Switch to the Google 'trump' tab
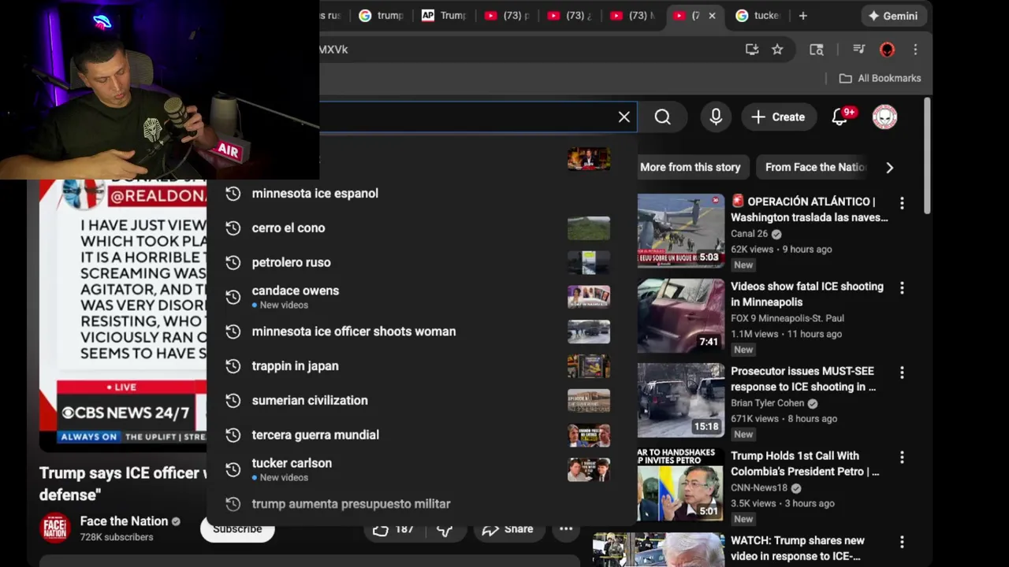The image size is (1009, 567). 381,16
